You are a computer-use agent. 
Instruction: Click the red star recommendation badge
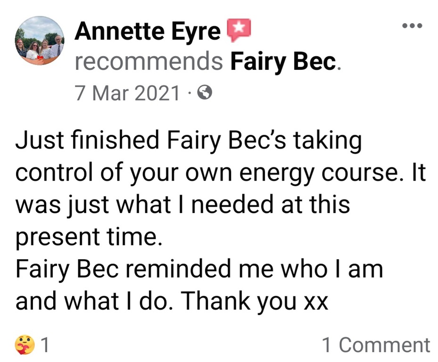click(239, 31)
